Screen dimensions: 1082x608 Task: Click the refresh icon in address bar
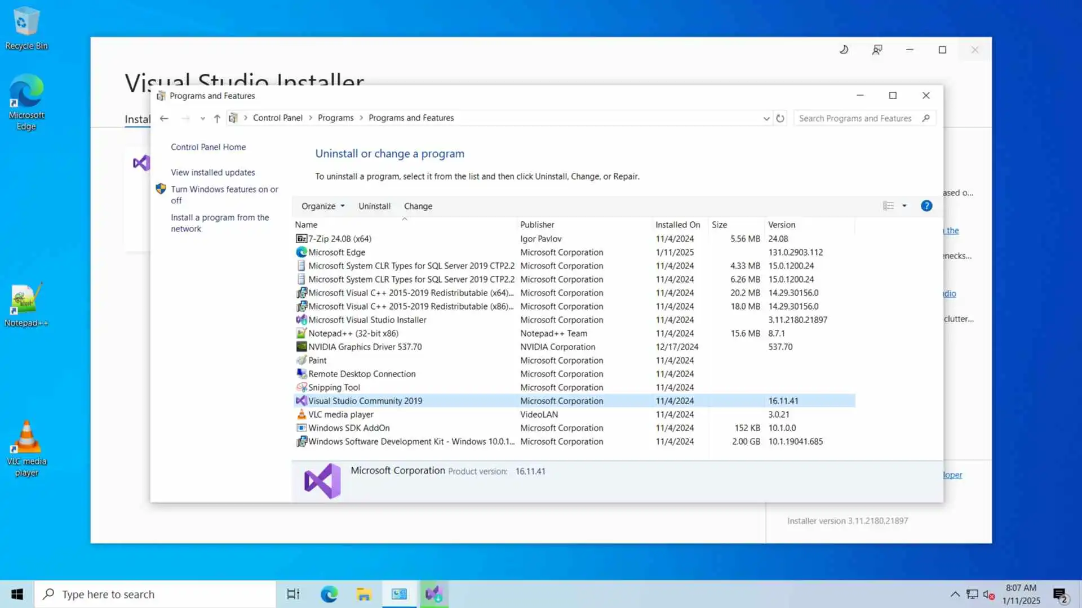(x=780, y=118)
